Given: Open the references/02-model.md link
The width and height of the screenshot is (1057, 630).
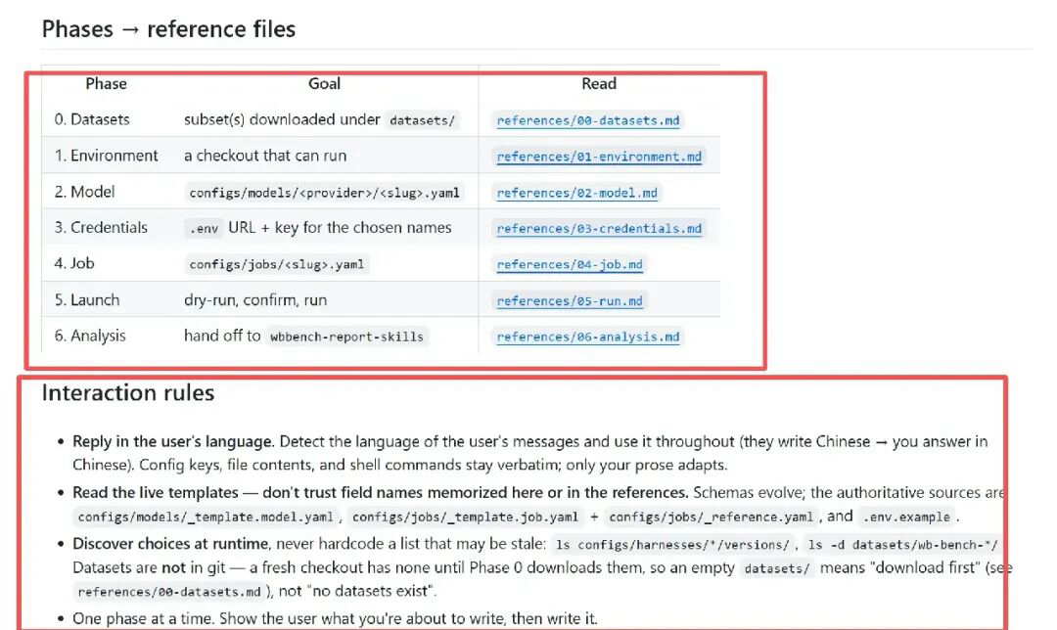Looking at the screenshot, I should pos(576,193).
